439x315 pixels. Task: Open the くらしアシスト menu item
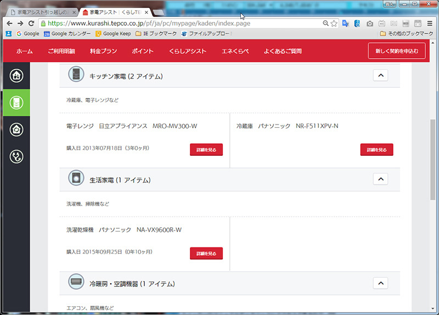click(x=188, y=51)
